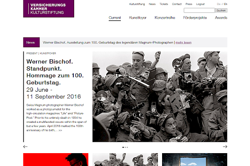The height and width of the screenshot is (166, 250).
Task: Go to the Awards section
Action: click(221, 18)
